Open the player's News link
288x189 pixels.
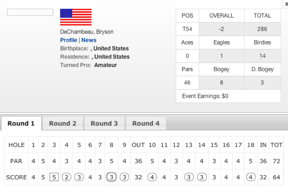click(89, 40)
